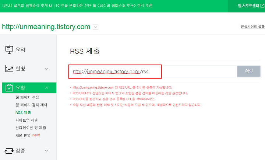The height and width of the screenshot is (160, 265).
Task: Open 웹 페이지 수집 submenu item
Action: pos(27,97)
